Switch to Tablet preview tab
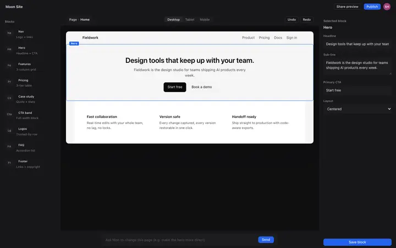Image resolution: width=396 pixels, height=248 pixels. pos(190,19)
